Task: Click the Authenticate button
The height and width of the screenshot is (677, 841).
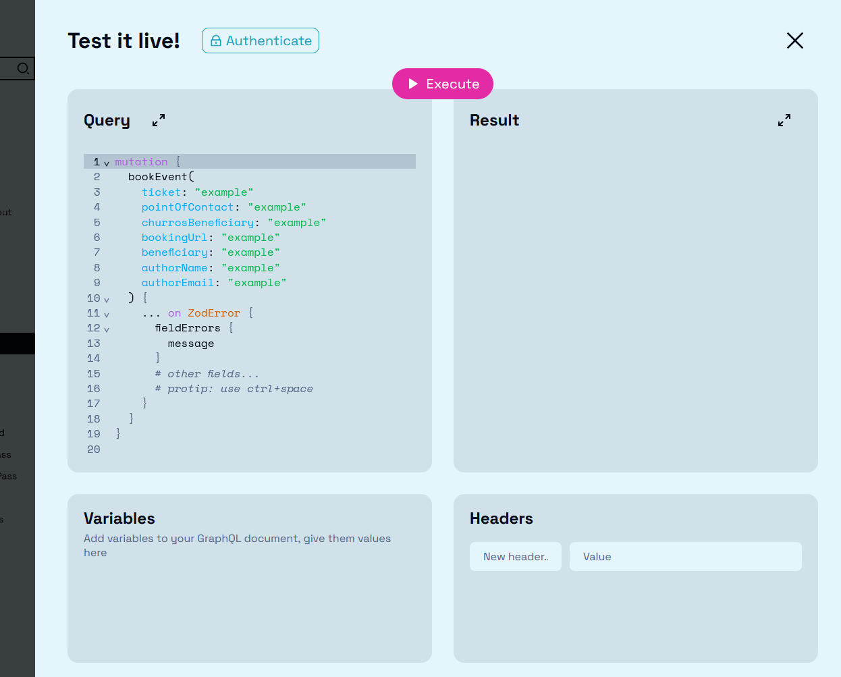Action: 261,40
